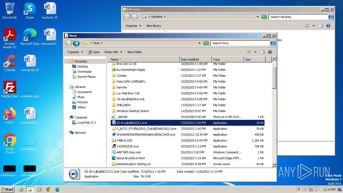The width and height of the screenshot is (343, 193).
Task: Change view icon in Virus window
Action: [249, 52]
